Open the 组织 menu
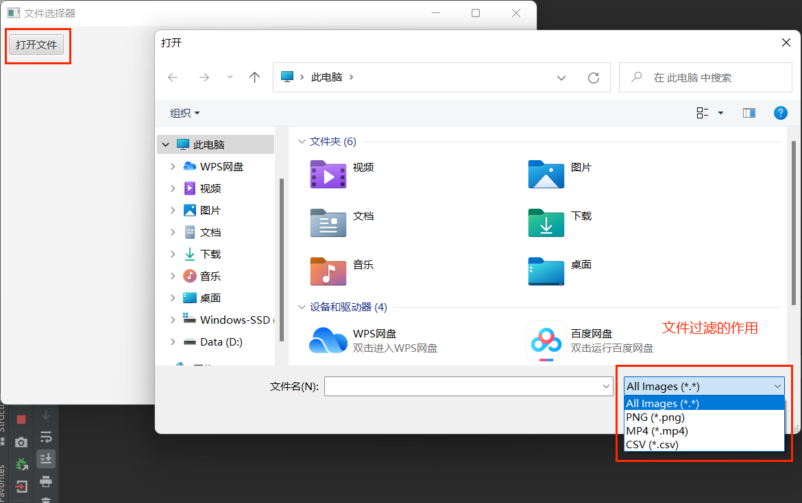802x503 pixels. [184, 113]
